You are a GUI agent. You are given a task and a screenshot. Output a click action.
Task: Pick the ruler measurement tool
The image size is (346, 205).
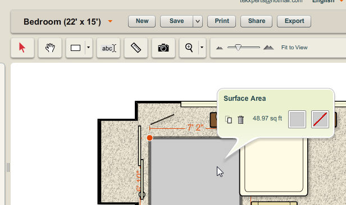coord(136,48)
